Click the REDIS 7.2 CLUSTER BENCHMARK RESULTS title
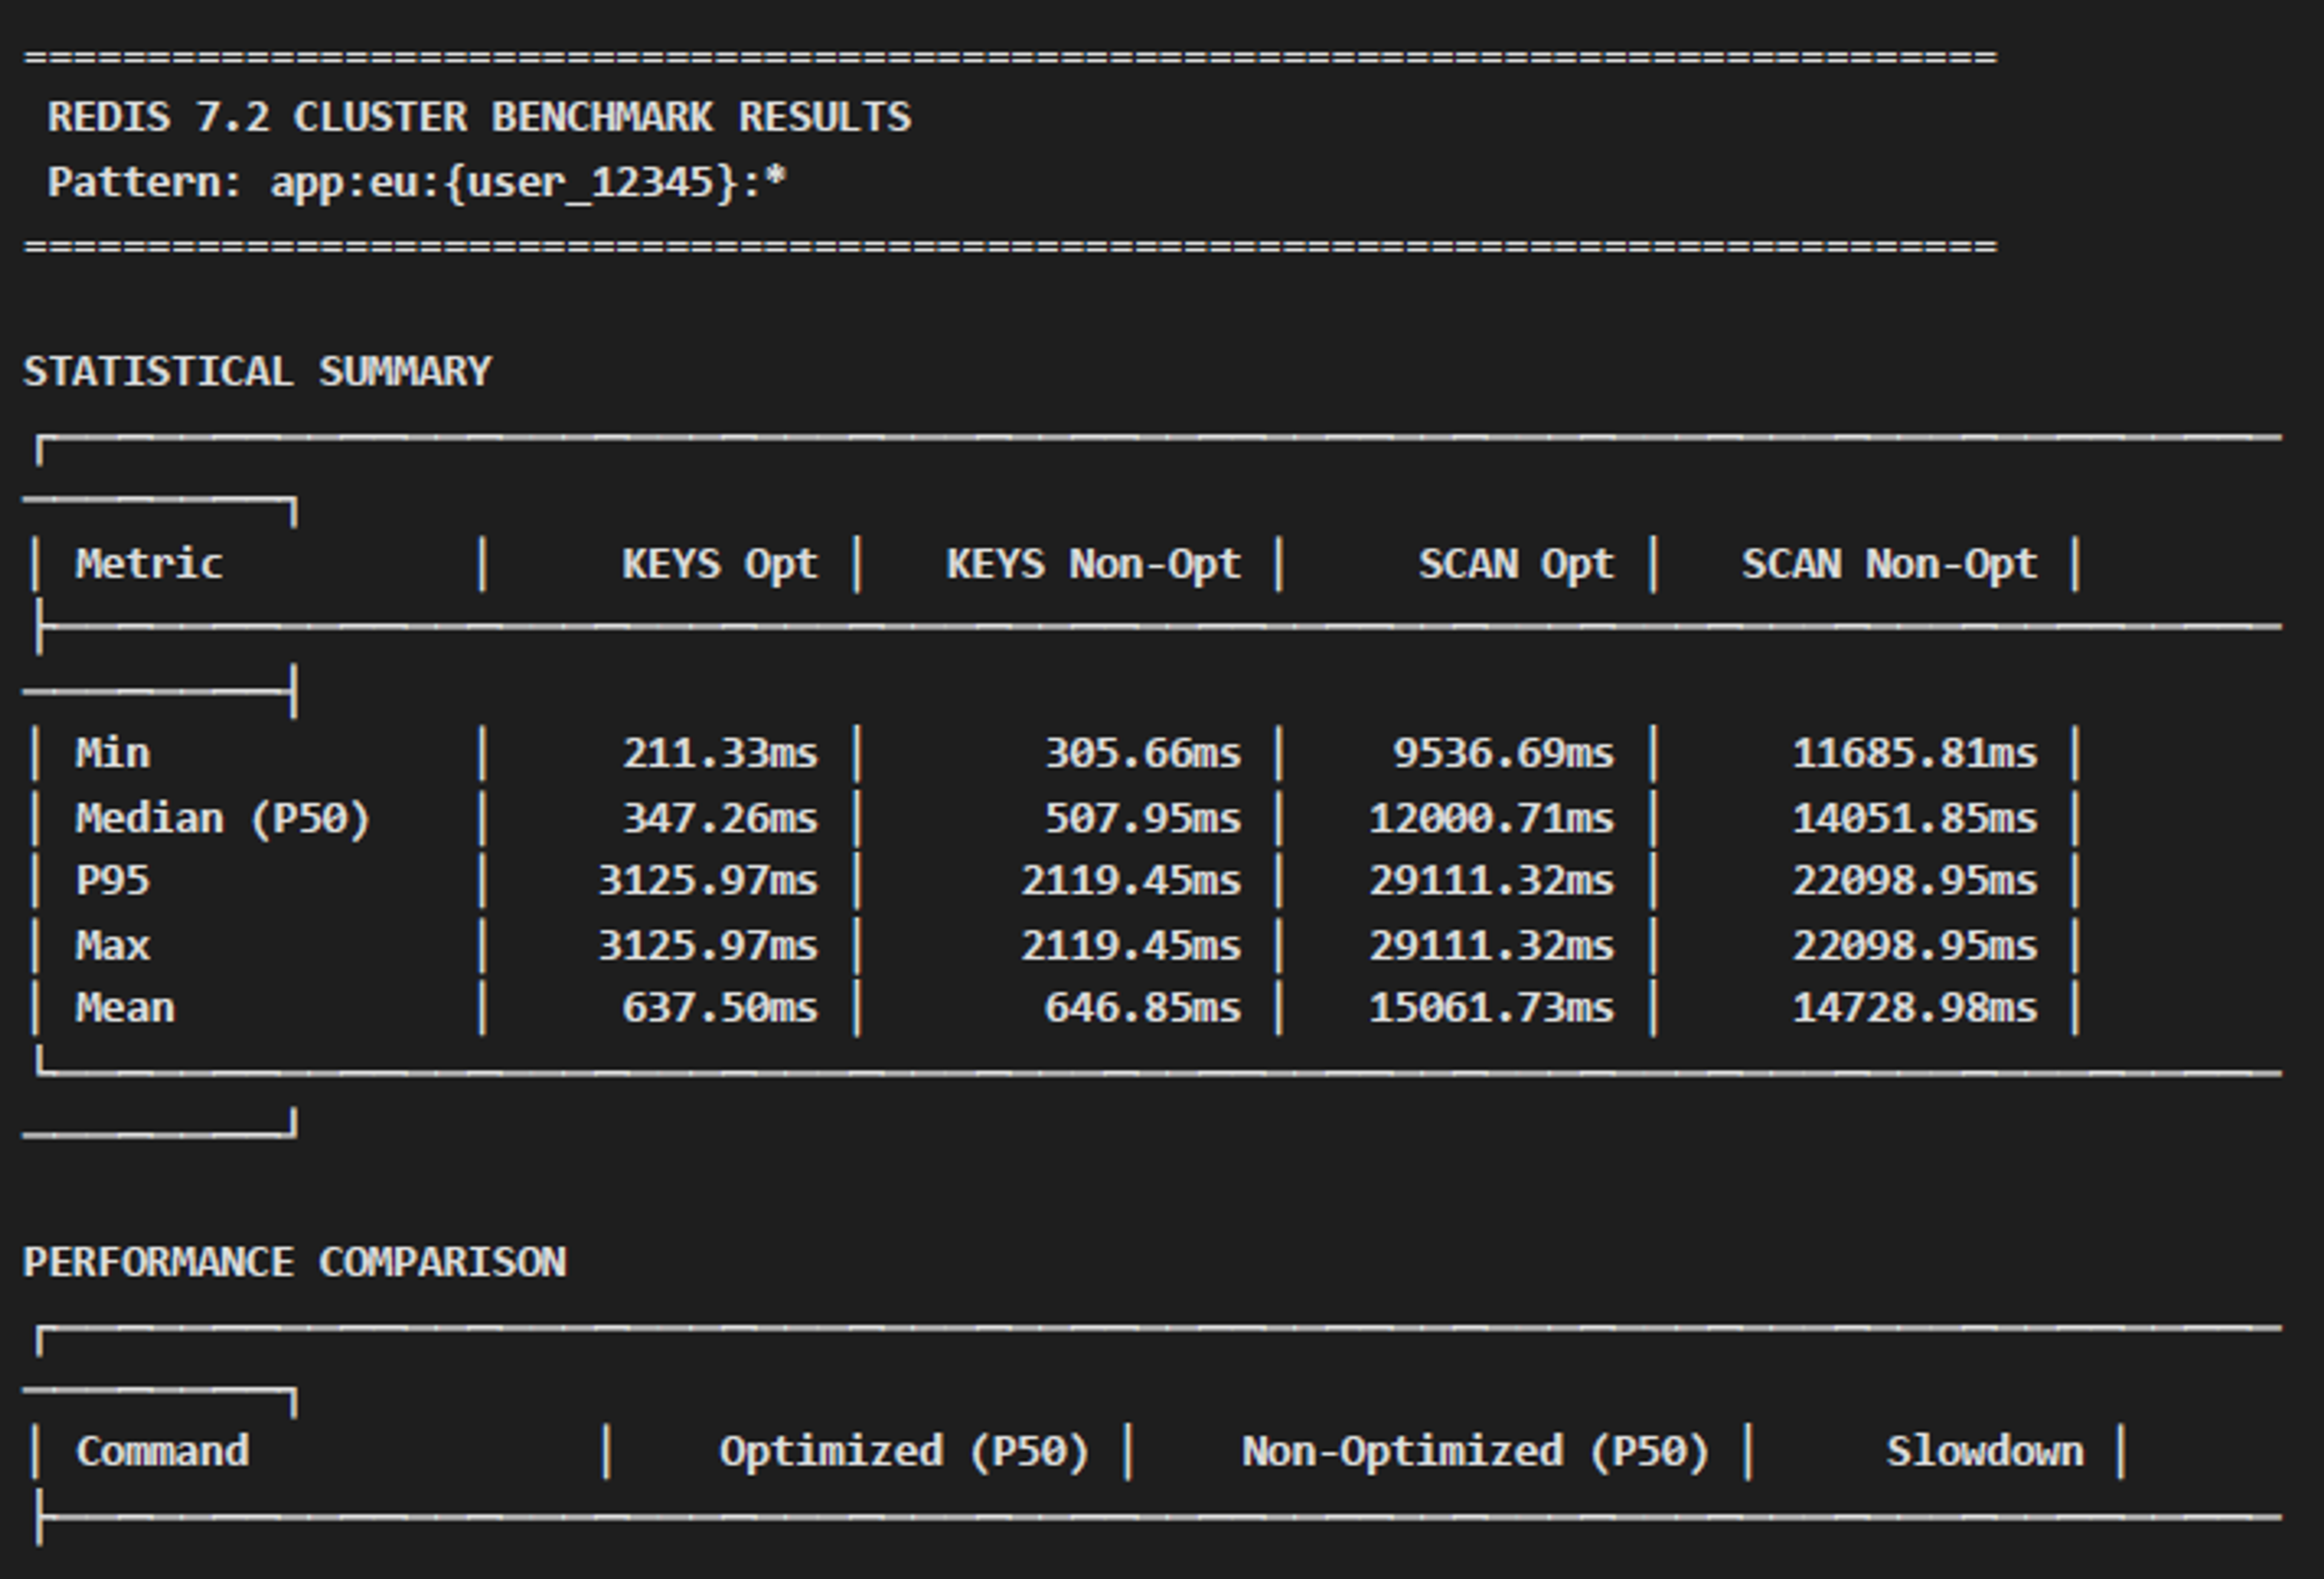This screenshot has width=2324, height=1579. coord(479,118)
